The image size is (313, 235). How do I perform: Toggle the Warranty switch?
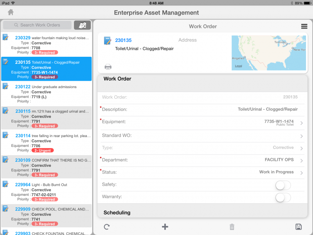click(283, 197)
